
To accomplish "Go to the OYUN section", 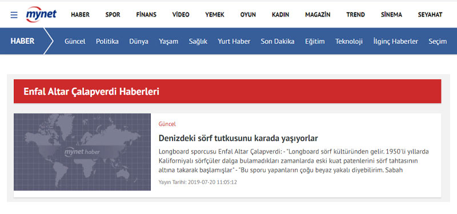I will pyautogui.click(x=248, y=15).
